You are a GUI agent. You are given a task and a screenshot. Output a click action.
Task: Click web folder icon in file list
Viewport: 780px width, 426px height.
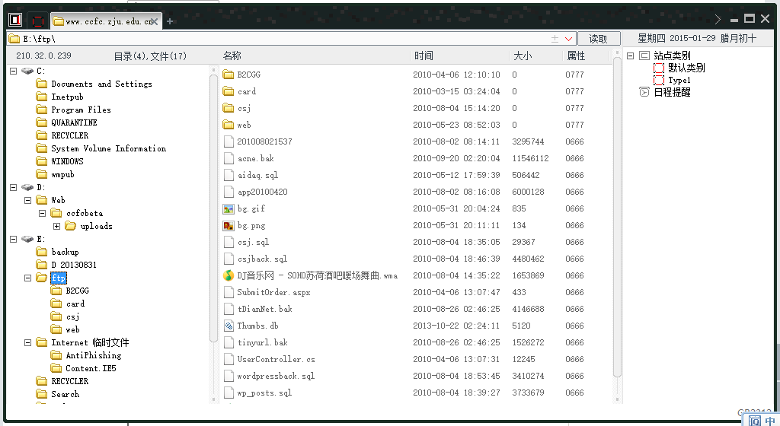[x=229, y=125]
